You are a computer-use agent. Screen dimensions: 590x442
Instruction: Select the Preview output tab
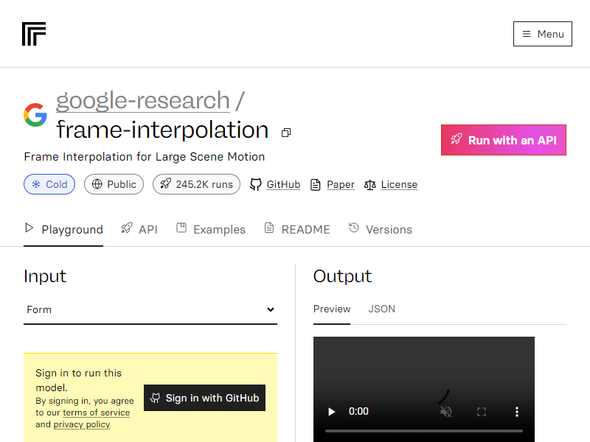pos(332,309)
